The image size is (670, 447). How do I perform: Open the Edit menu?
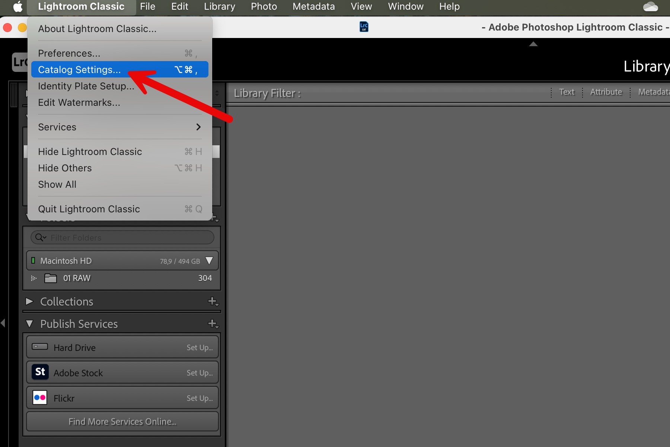click(x=180, y=7)
